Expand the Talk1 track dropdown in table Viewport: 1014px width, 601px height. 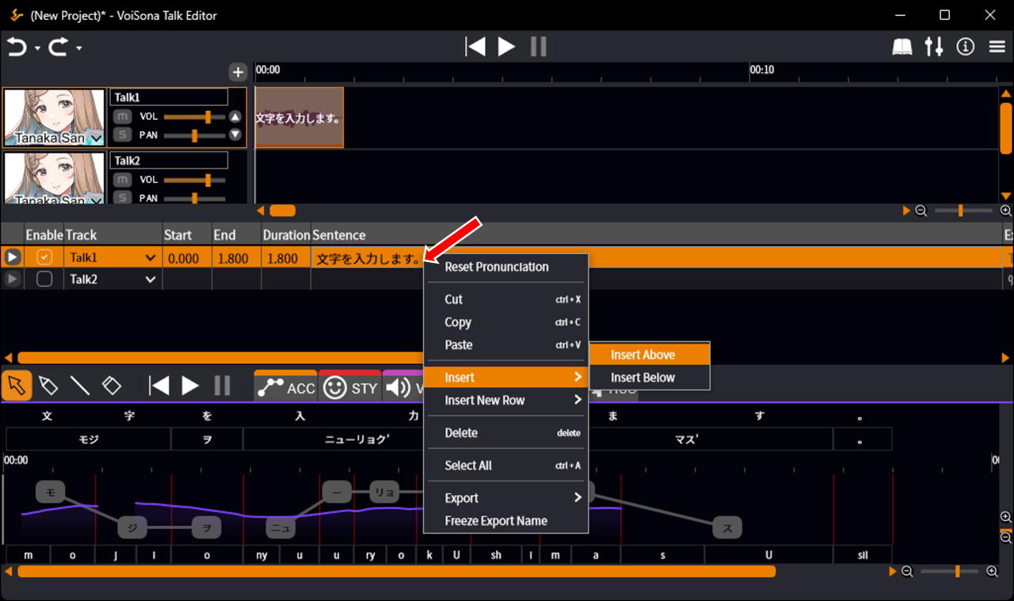click(151, 257)
